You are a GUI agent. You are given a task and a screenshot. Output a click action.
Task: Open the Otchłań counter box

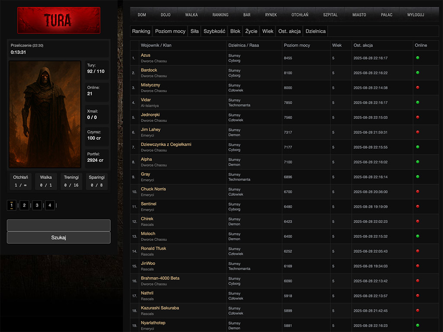[21, 181]
